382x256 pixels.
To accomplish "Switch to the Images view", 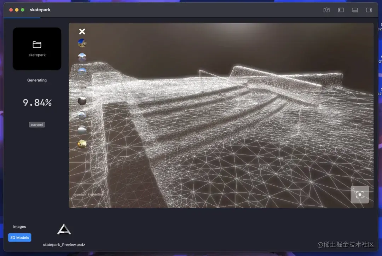I will click(19, 227).
